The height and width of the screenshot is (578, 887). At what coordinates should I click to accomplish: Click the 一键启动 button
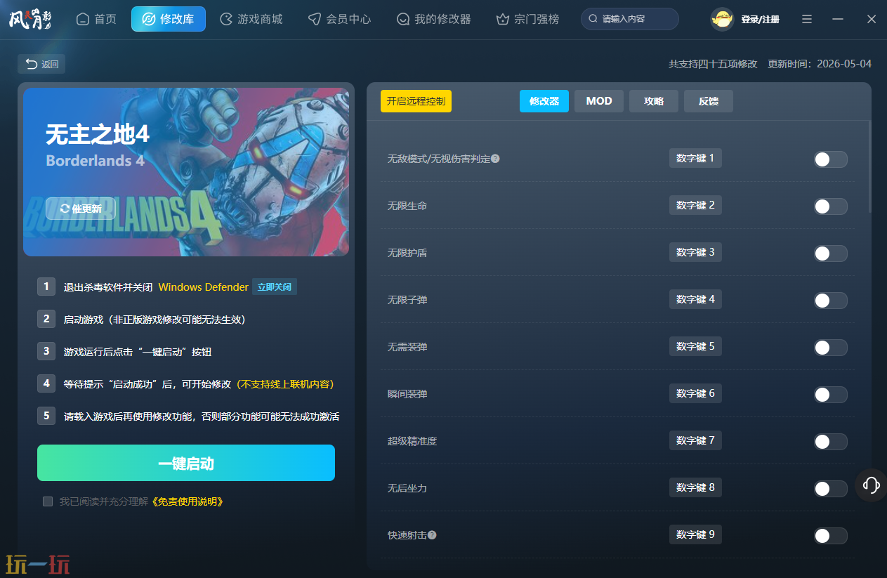(x=186, y=463)
